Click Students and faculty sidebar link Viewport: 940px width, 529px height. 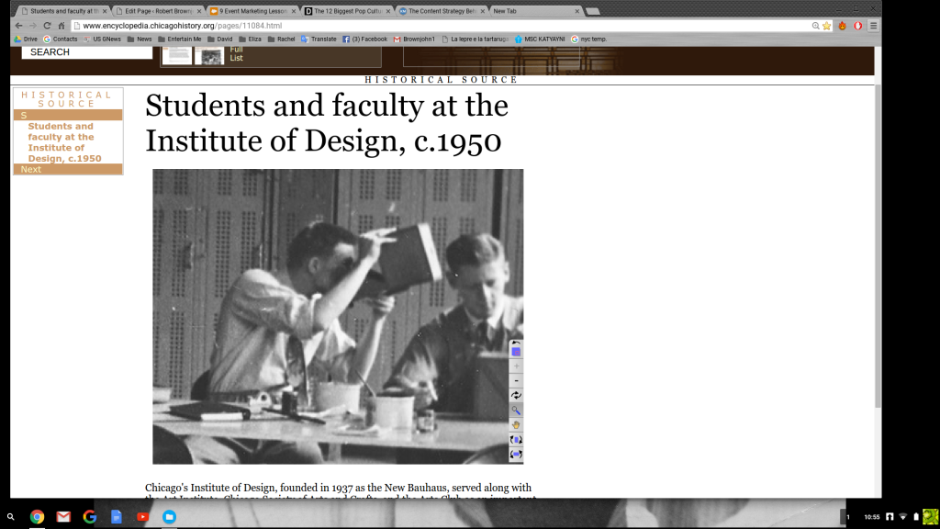(x=65, y=142)
